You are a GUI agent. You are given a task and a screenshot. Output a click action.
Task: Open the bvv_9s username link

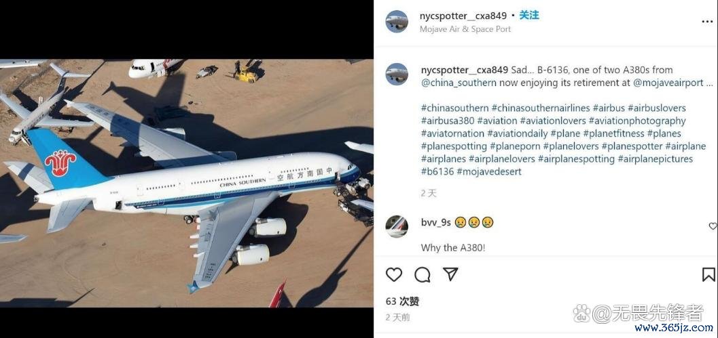coord(436,222)
